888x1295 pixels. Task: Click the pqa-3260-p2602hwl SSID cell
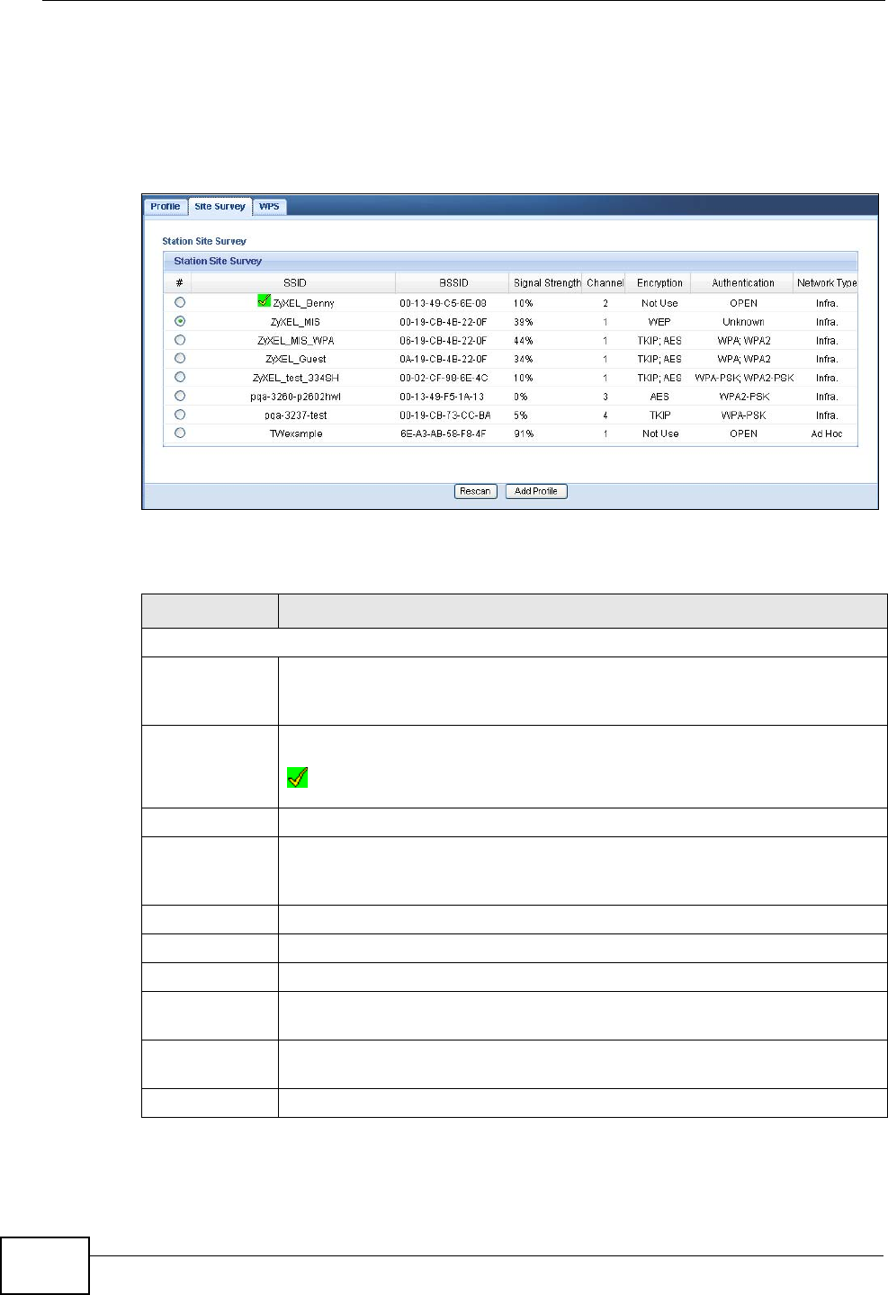[x=295, y=397]
